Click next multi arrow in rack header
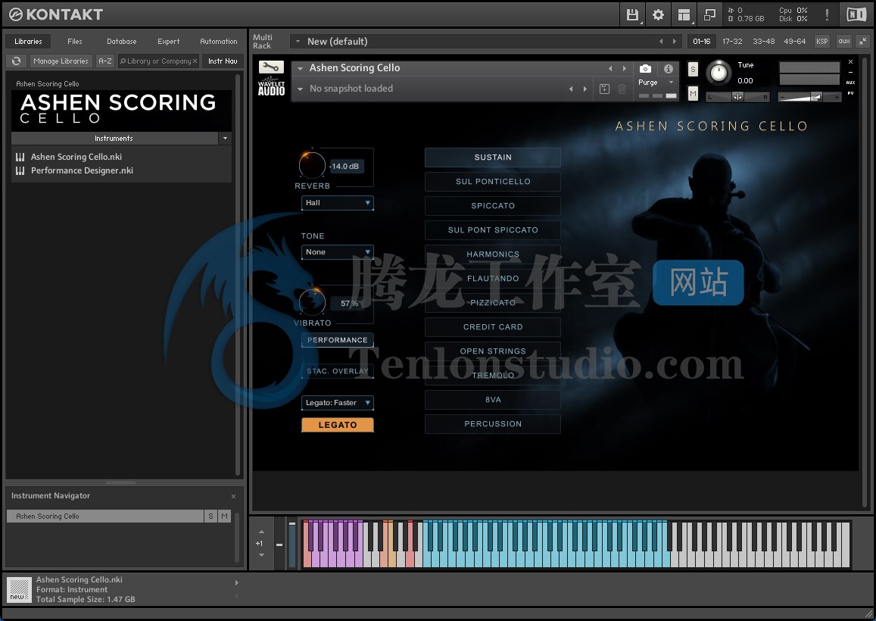Image resolution: width=876 pixels, height=621 pixels. (x=675, y=42)
